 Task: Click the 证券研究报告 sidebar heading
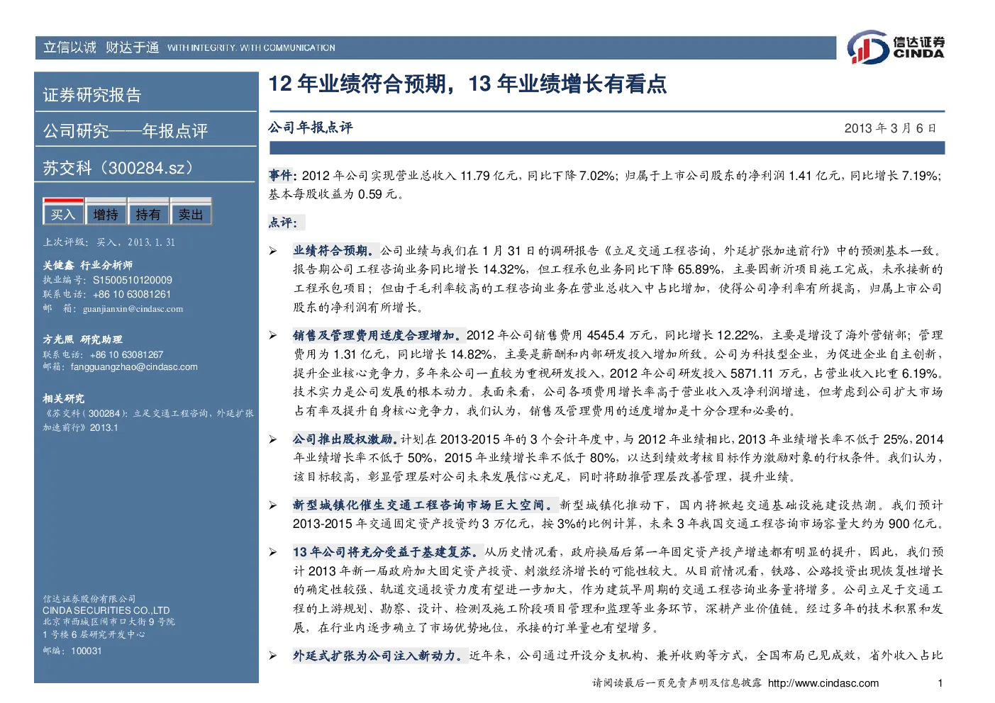[x=92, y=95]
